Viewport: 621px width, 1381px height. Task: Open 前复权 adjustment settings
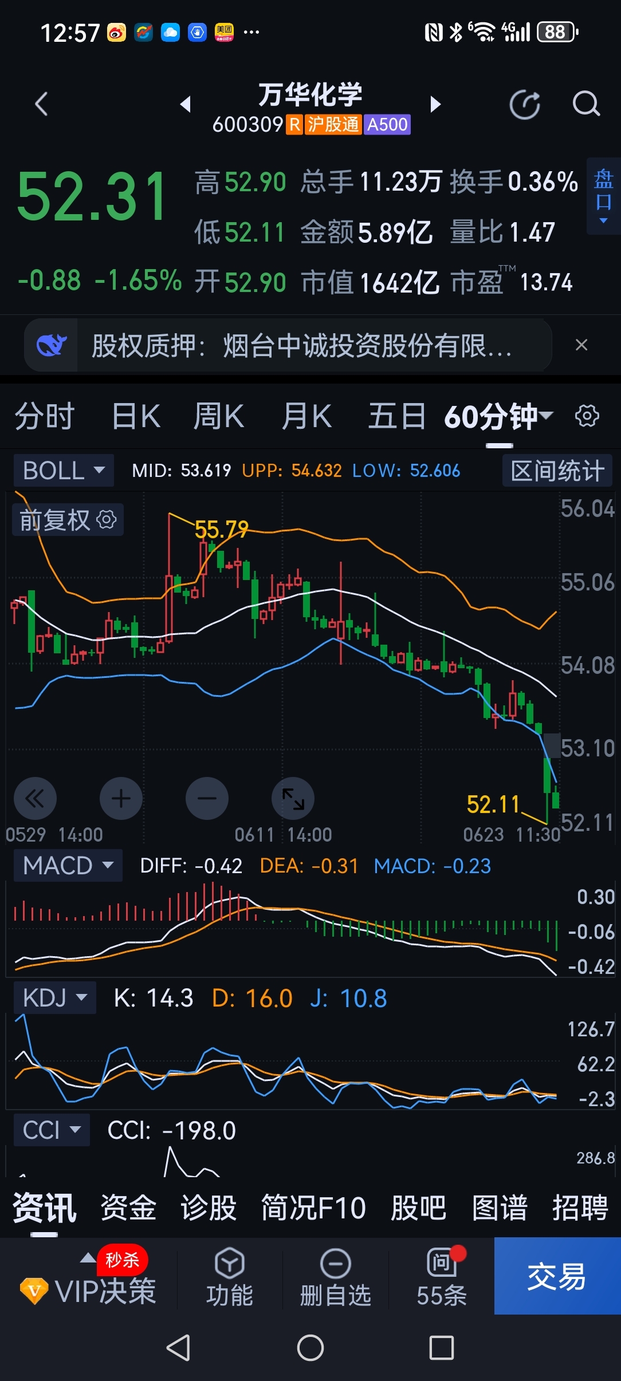click(x=68, y=520)
